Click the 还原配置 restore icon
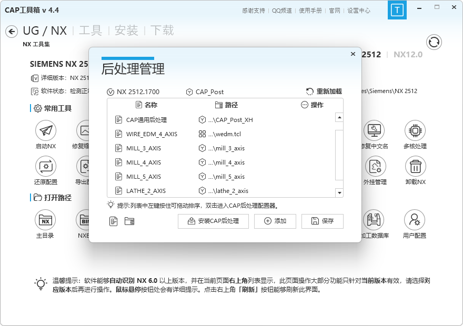The width and height of the screenshot is (463, 326). click(45, 167)
